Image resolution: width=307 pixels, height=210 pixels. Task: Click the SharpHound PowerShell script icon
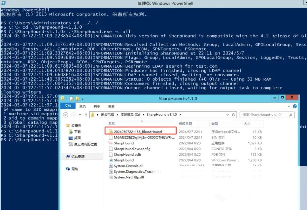click(x=111, y=160)
